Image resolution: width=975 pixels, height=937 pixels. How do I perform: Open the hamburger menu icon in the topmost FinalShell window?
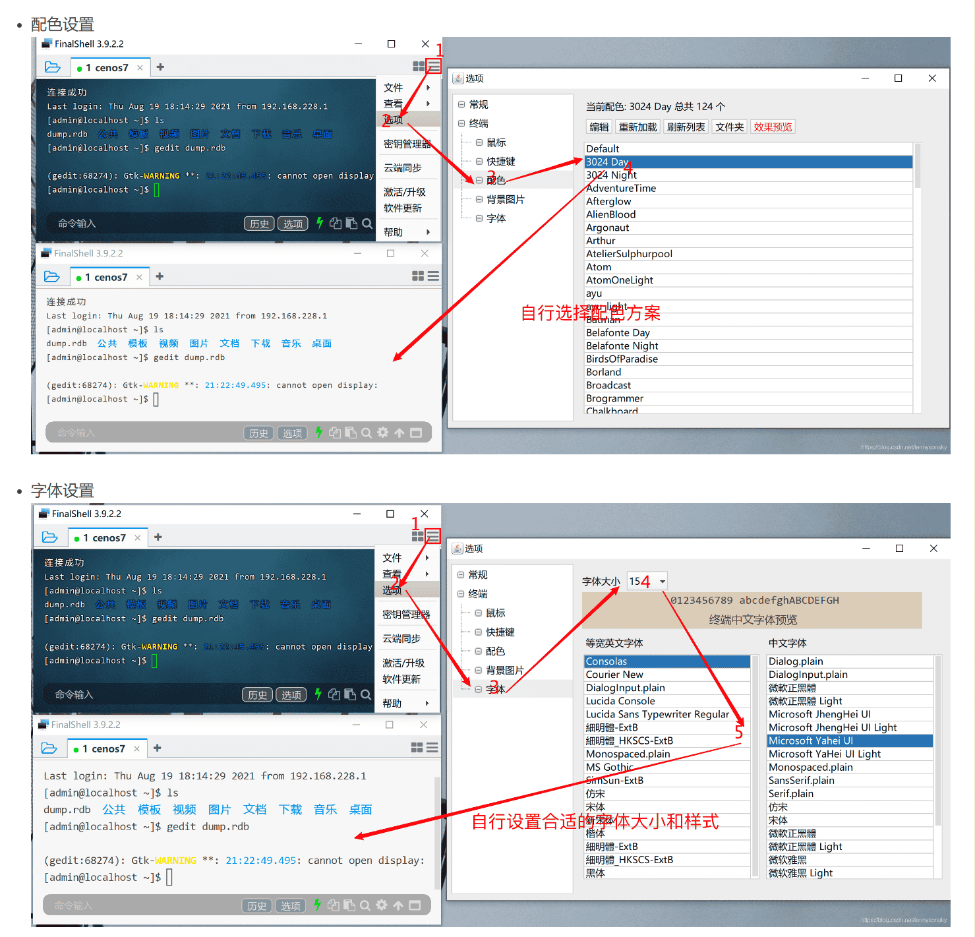pyautogui.click(x=434, y=66)
